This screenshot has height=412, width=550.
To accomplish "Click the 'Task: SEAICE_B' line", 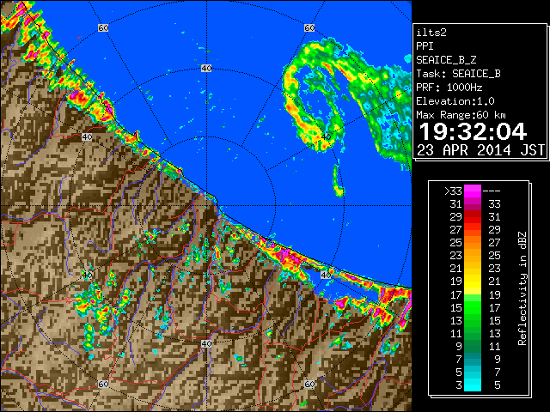I will click(x=458, y=74).
